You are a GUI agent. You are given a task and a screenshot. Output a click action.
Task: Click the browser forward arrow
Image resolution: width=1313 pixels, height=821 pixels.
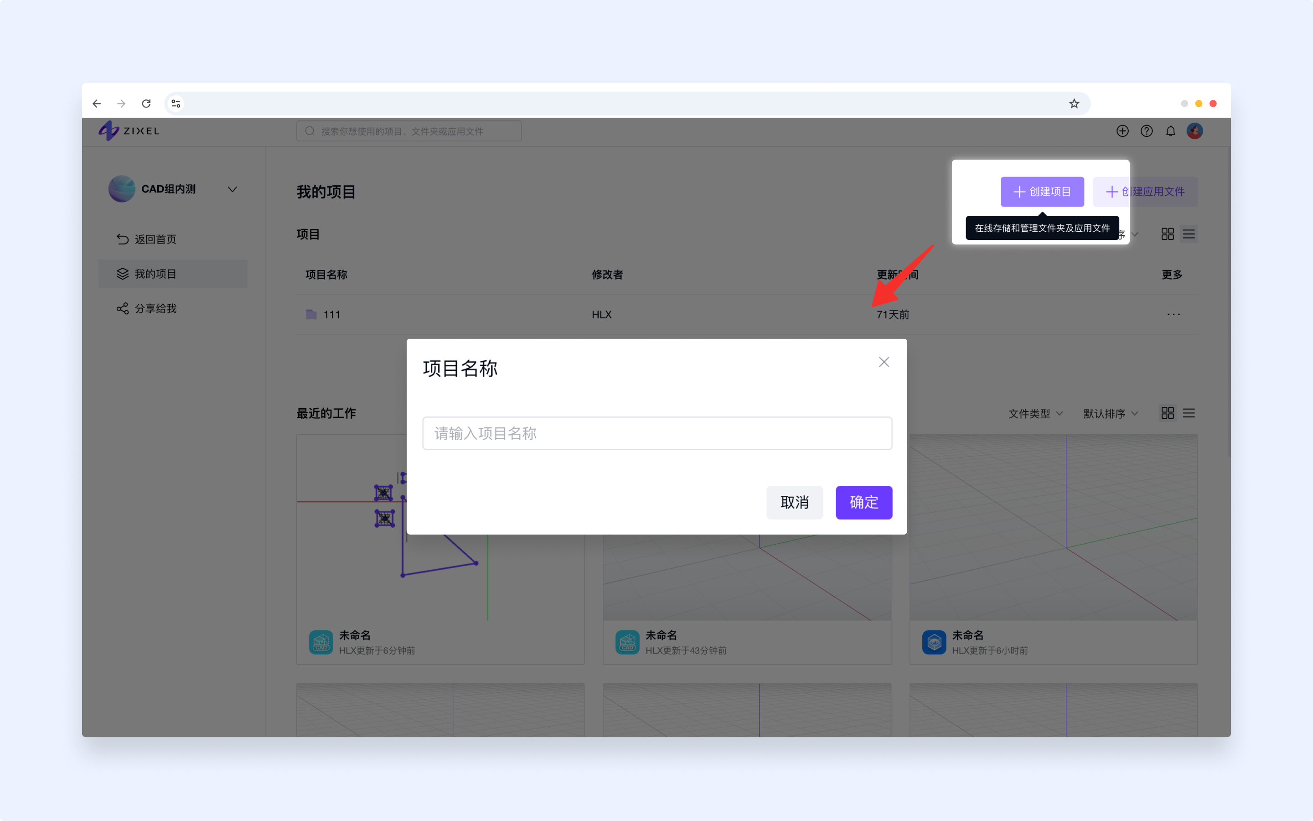[122, 103]
